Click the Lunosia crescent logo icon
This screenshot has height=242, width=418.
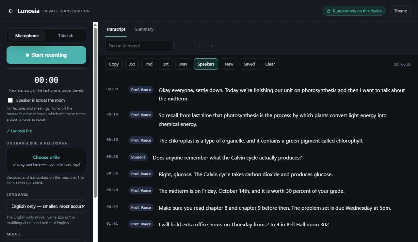click(x=11, y=11)
